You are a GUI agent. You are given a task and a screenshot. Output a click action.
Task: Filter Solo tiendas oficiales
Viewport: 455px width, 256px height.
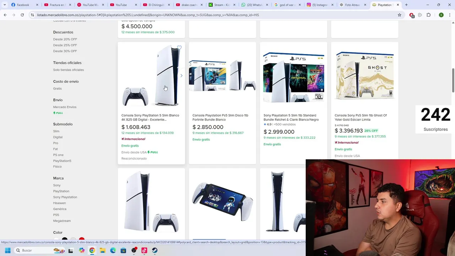pos(69,70)
